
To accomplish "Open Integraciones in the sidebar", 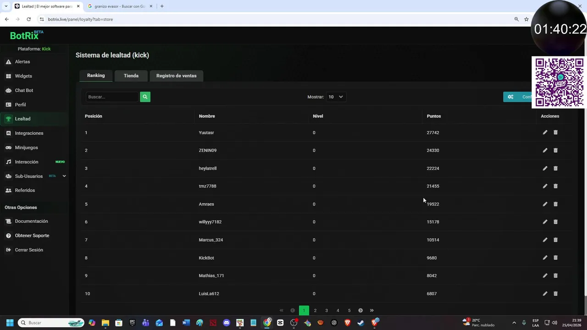I will 29,133.
